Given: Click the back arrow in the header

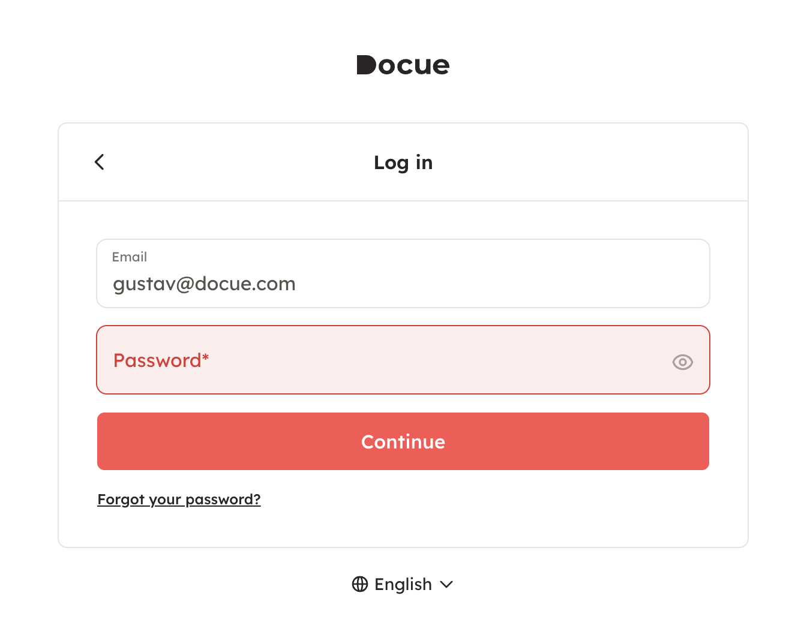Looking at the screenshot, I should point(100,162).
